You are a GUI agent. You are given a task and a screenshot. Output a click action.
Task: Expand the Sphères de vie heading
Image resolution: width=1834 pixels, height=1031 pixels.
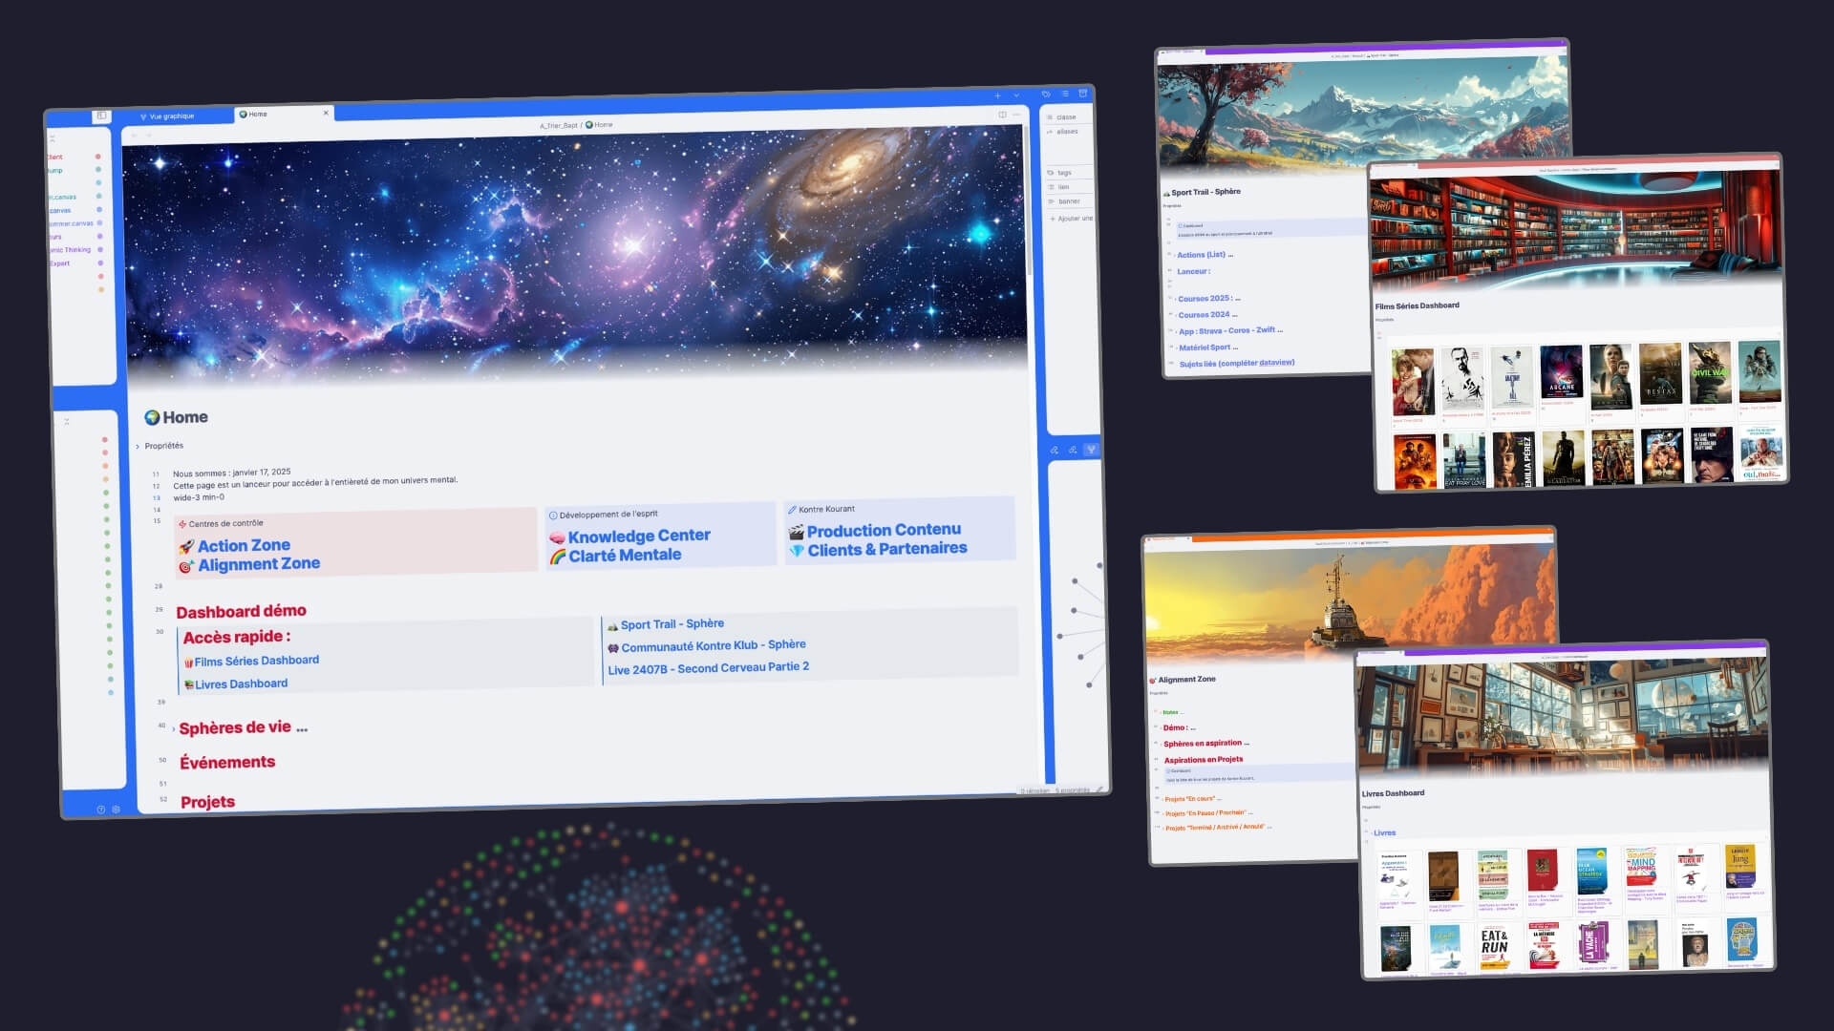(x=174, y=730)
